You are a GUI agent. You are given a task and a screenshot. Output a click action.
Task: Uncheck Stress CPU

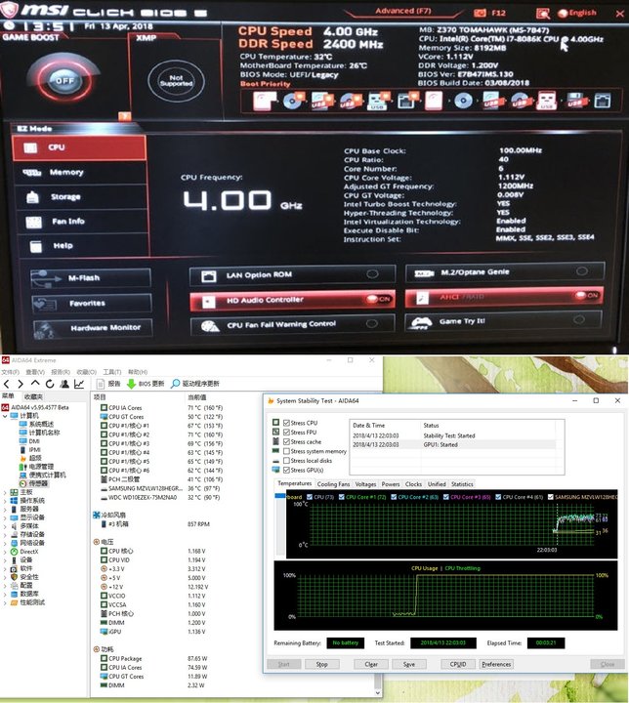[286, 423]
